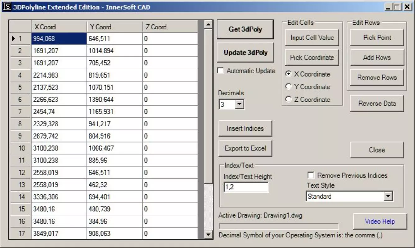This screenshot has width=415, height=248.
Task: Click cell with value 462,32
Action: pos(114,185)
